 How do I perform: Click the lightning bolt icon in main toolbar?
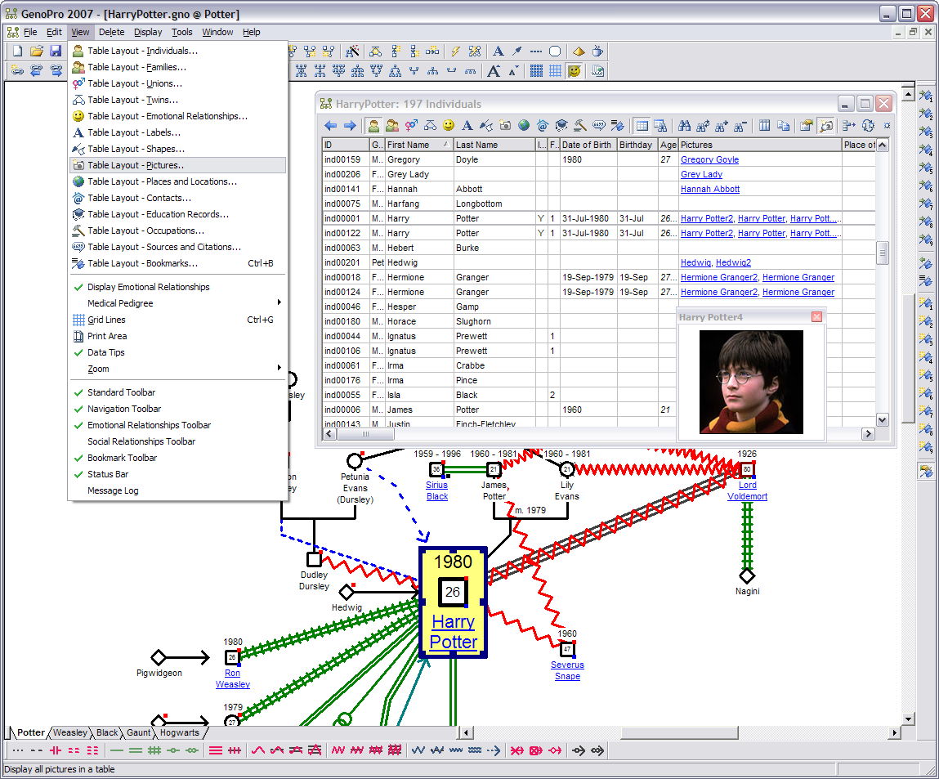[x=456, y=51]
